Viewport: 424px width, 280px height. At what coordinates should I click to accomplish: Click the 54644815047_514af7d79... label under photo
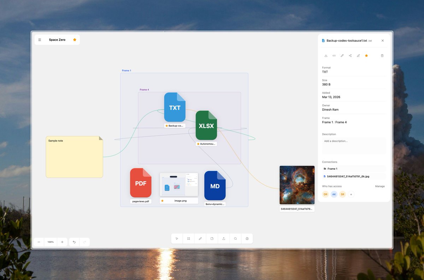coord(297,209)
